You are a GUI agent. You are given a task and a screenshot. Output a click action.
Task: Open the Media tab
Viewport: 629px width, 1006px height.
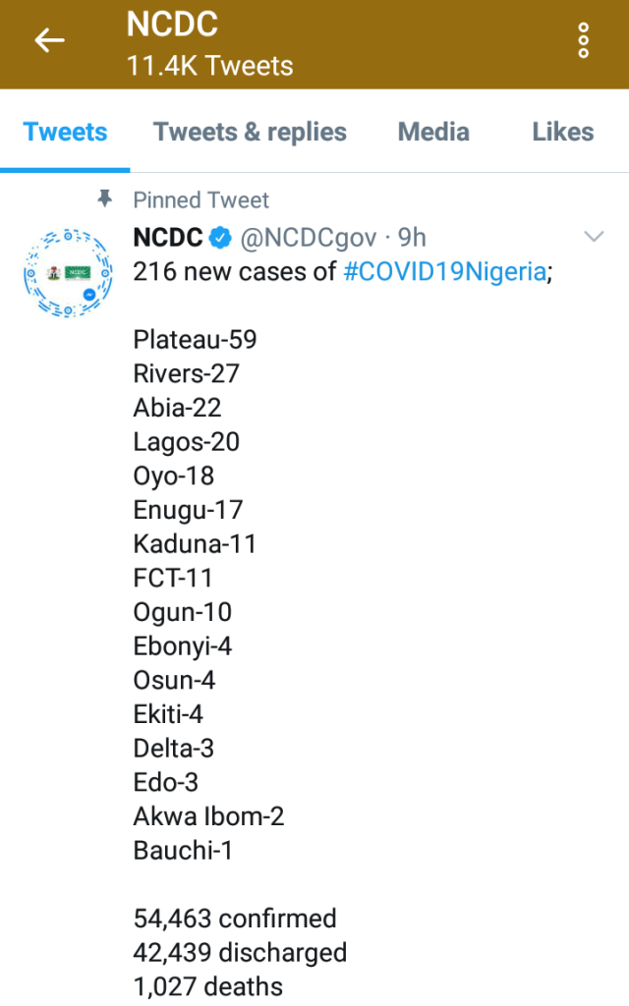pyautogui.click(x=433, y=132)
